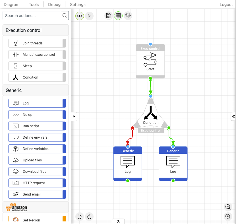The image size is (236, 224).
Task: Toggle the linked-circles mode button
Action: pos(80,16)
